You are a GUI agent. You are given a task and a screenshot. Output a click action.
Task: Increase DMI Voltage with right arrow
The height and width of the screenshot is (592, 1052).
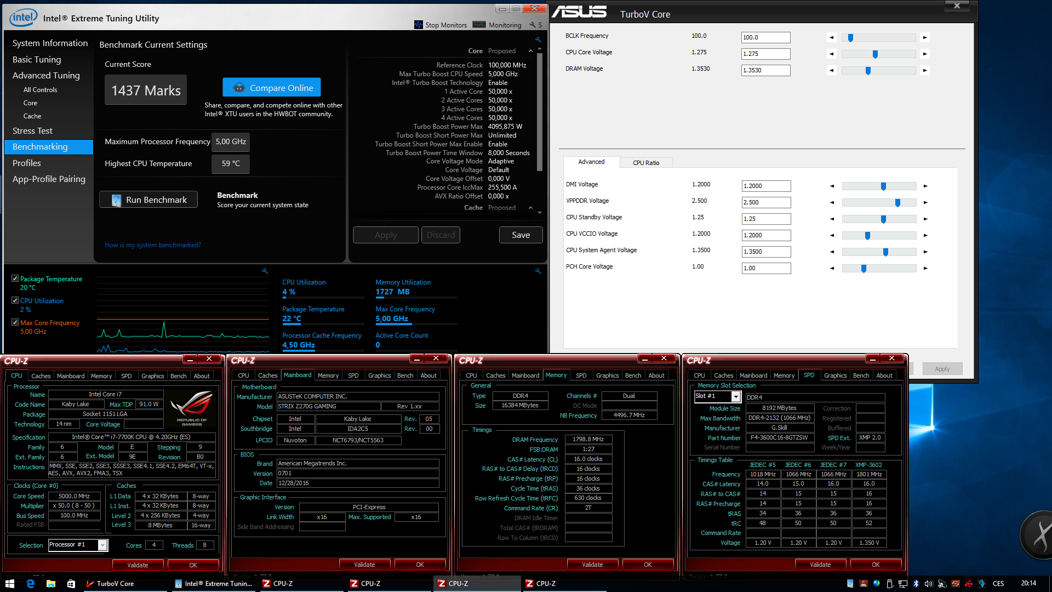point(925,186)
